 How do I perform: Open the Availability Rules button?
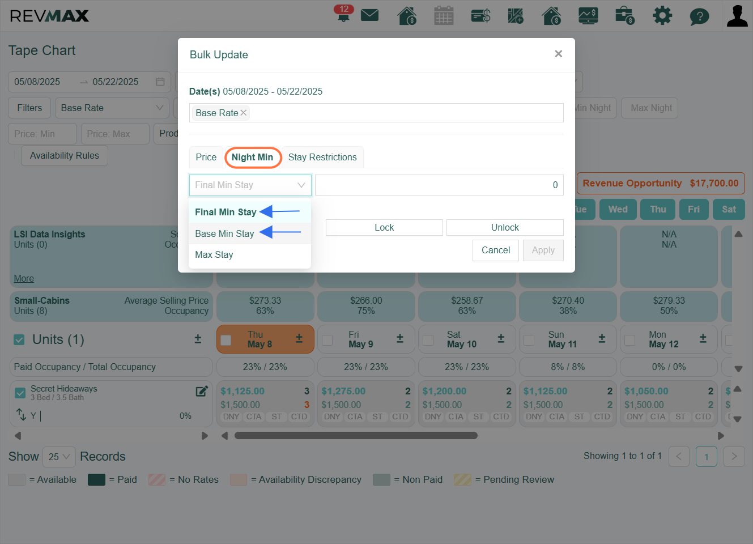point(65,156)
